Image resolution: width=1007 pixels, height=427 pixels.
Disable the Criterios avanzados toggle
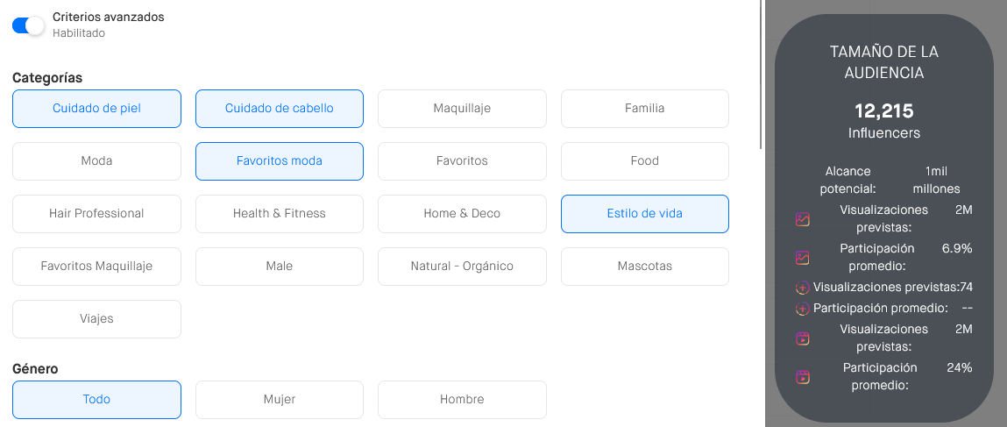28,25
